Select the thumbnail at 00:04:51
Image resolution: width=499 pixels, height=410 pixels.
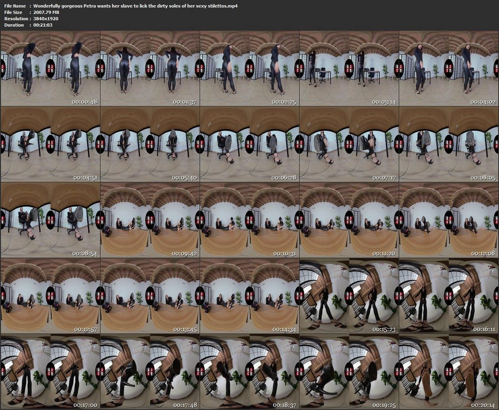[50, 144]
